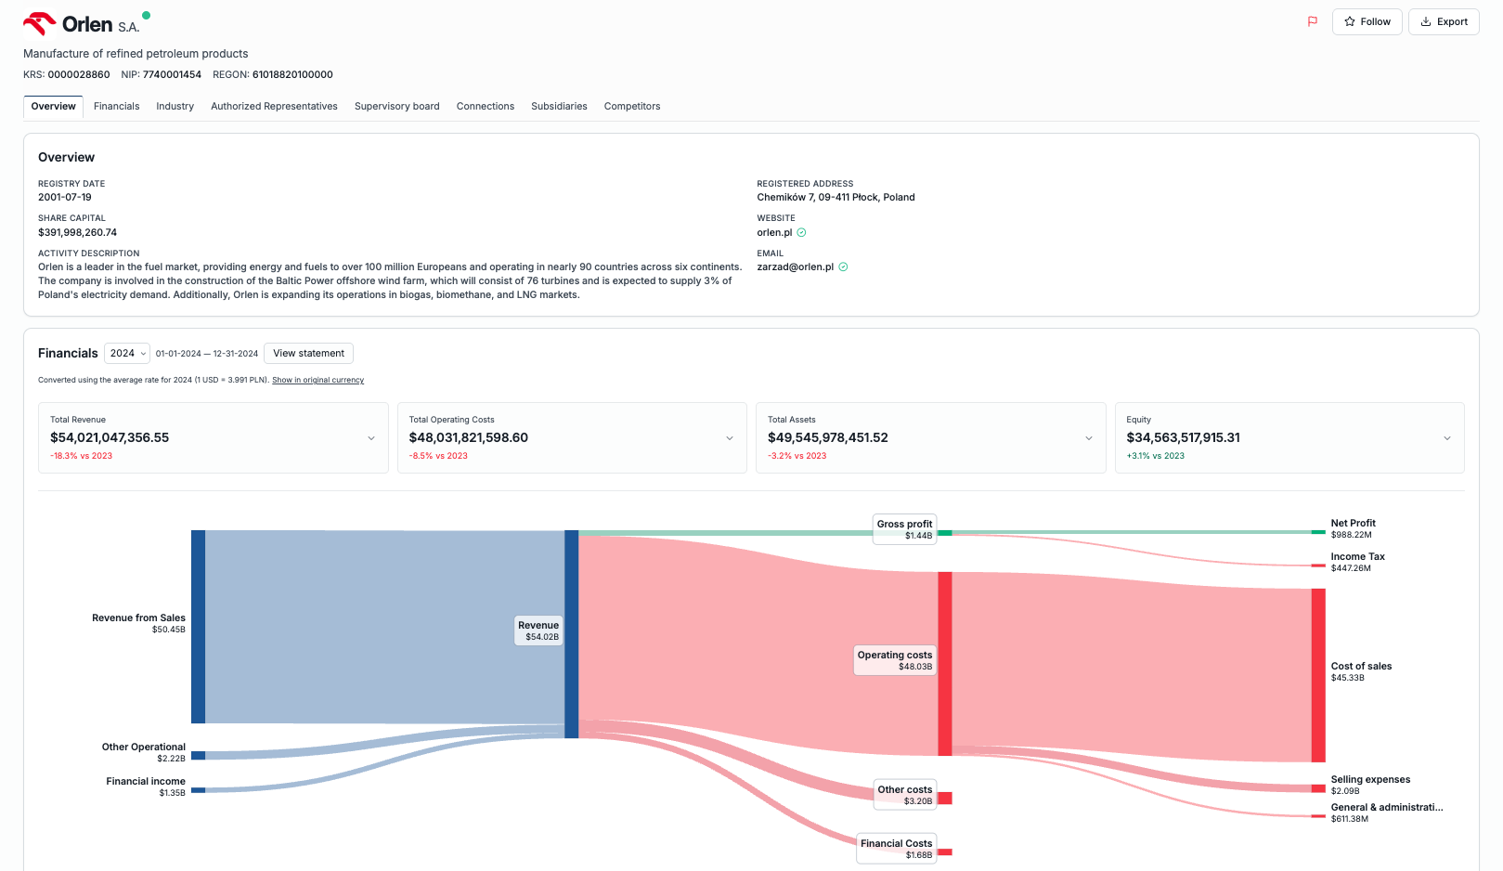
Task: Click the Gross profit node label
Action: pos(904,529)
